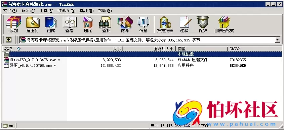Sort by 压缩后大小 column header
284x130 pixels.
[149, 48]
